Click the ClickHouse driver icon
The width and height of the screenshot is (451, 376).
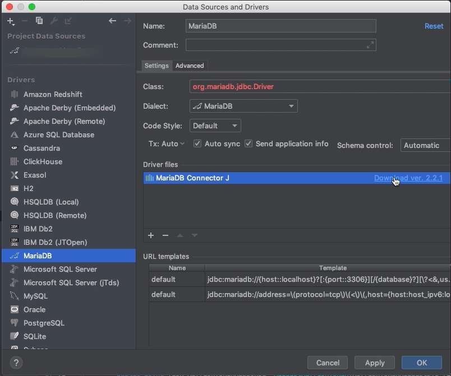pos(15,161)
